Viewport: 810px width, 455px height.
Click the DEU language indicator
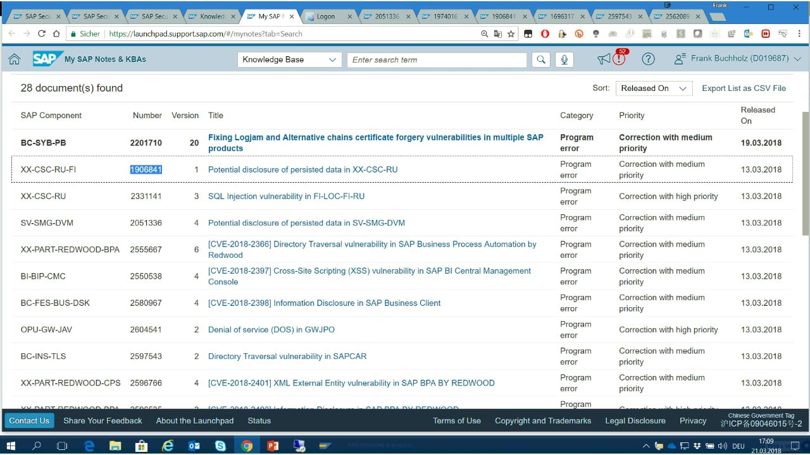[738, 446]
